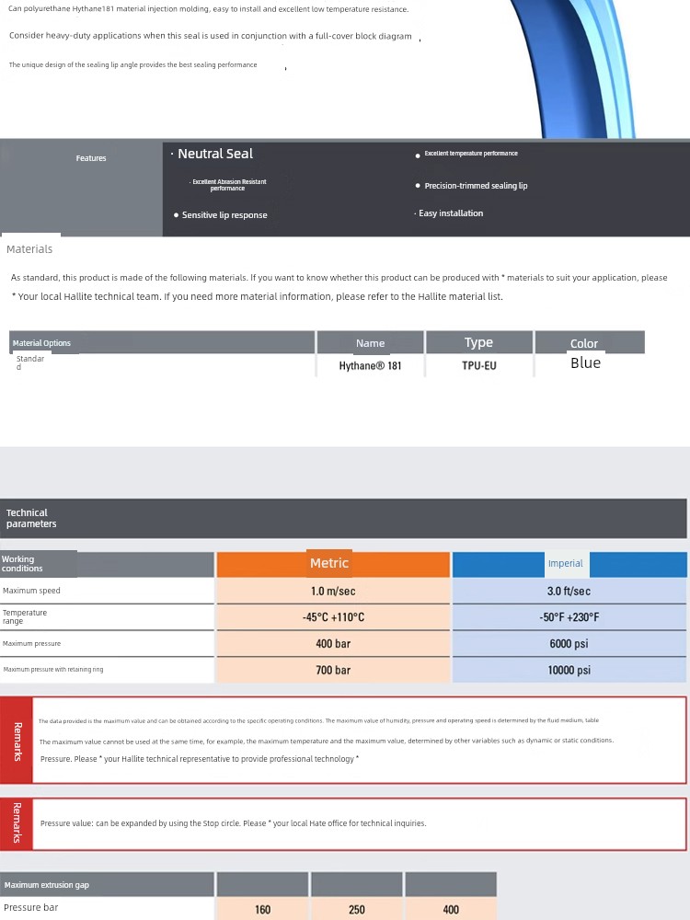Select the Features label panel
The height and width of the screenshot is (920, 690).
82,188
